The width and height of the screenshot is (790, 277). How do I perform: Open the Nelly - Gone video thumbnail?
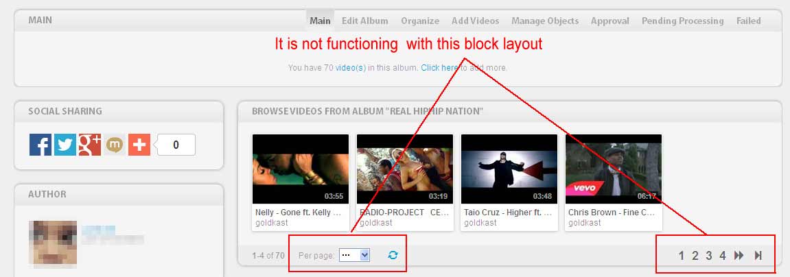tap(300, 169)
